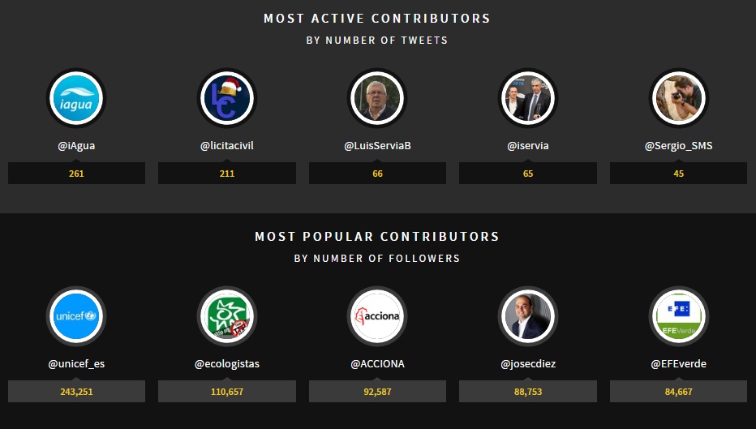756x429 pixels.
Task: Follow the @LuisServiaB handle link
Action: click(377, 146)
